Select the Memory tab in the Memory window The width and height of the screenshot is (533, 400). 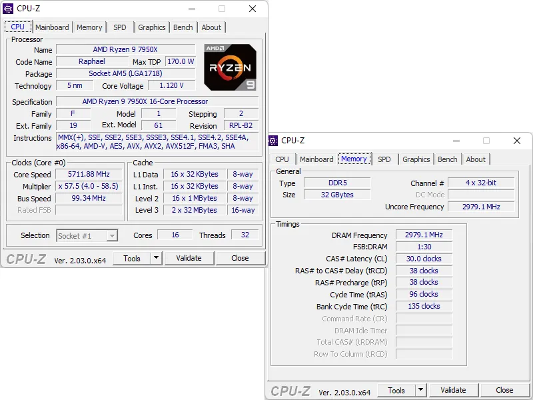point(354,159)
